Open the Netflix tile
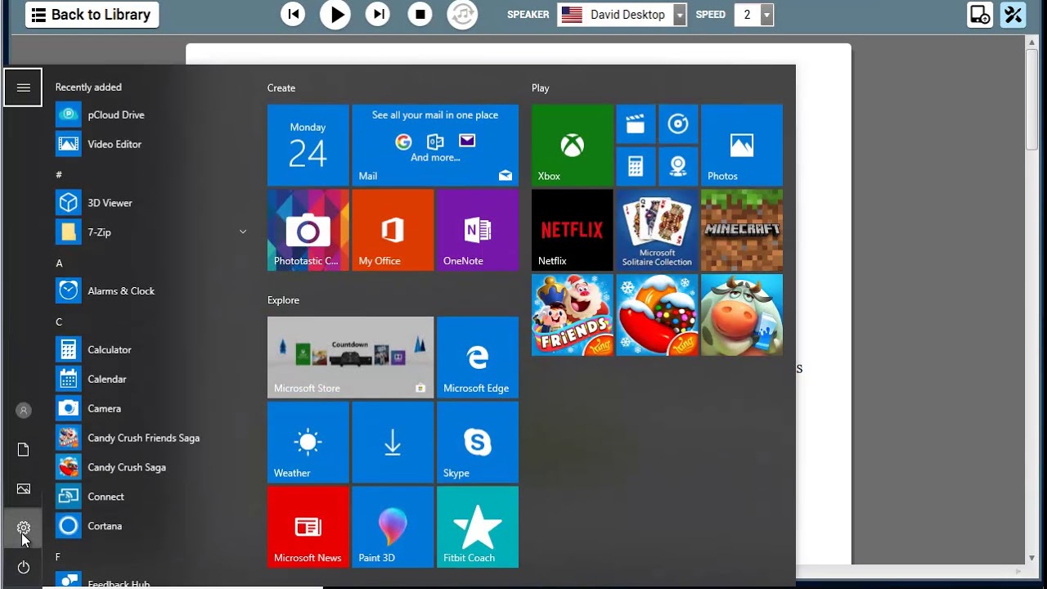Image resolution: width=1047 pixels, height=589 pixels. click(x=573, y=230)
